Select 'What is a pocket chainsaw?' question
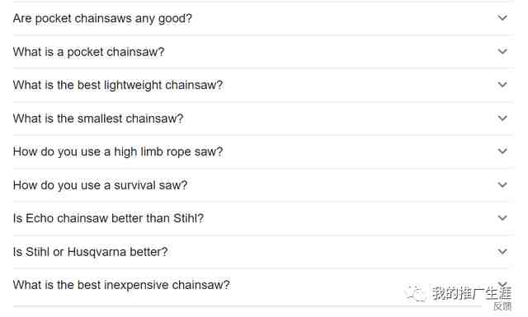528x317 pixels. click(x=88, y=52)
